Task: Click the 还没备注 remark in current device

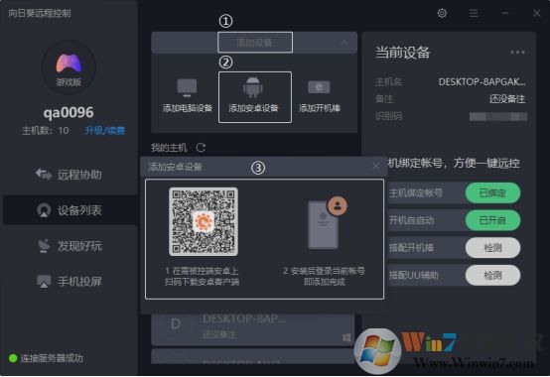Action: point(507,99)
